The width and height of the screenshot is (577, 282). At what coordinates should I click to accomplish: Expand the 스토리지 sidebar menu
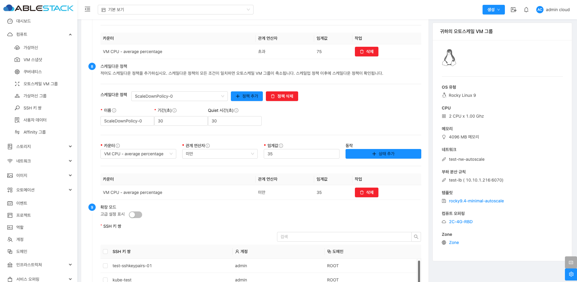(x=39, y=147)
